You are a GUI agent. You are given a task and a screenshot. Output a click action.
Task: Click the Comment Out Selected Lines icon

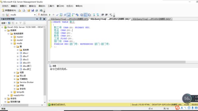coord(94,15)
